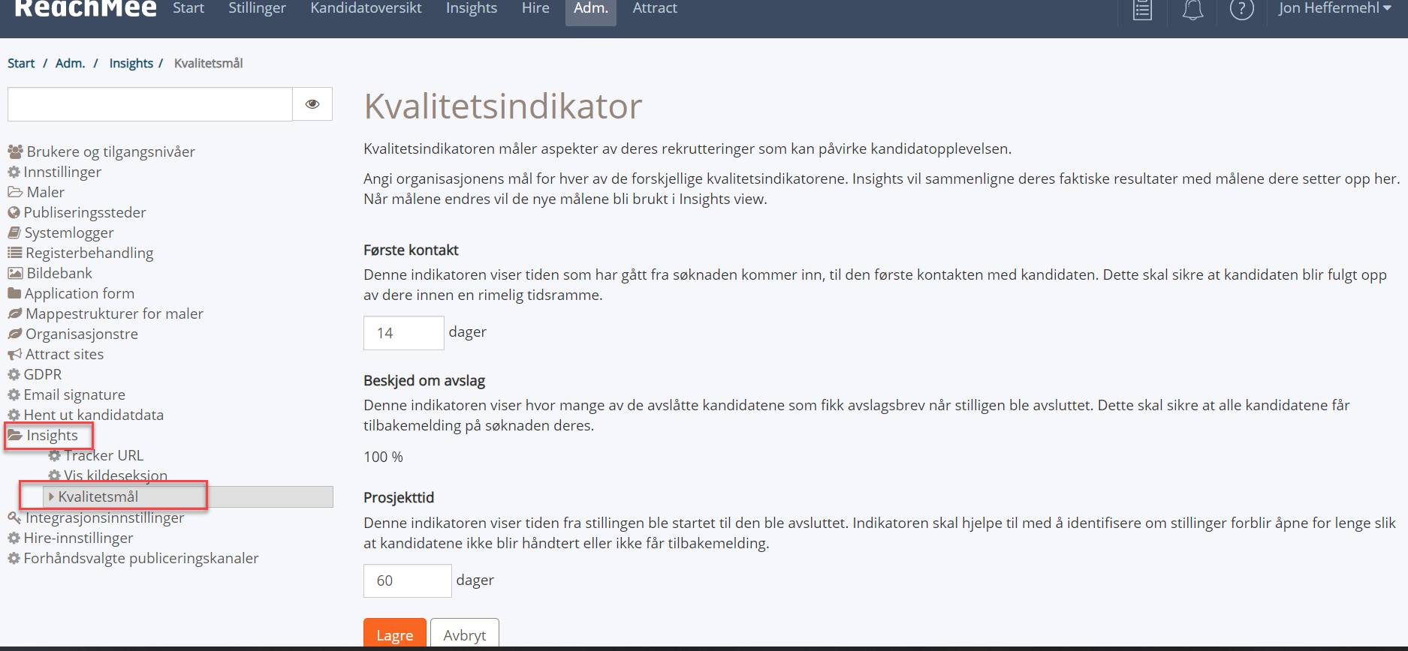The image size is (1408, 651).
Task: Open Bildebank in sidebar
Action: [x=59, y=273]
